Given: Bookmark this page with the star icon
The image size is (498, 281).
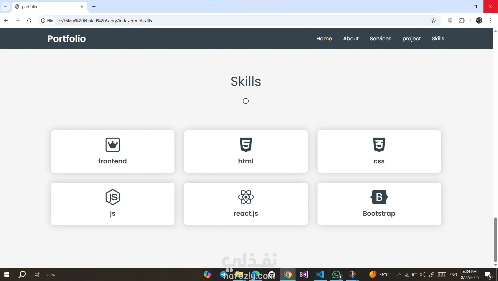Looking at the screenshot, I should (x=434, y=21).
